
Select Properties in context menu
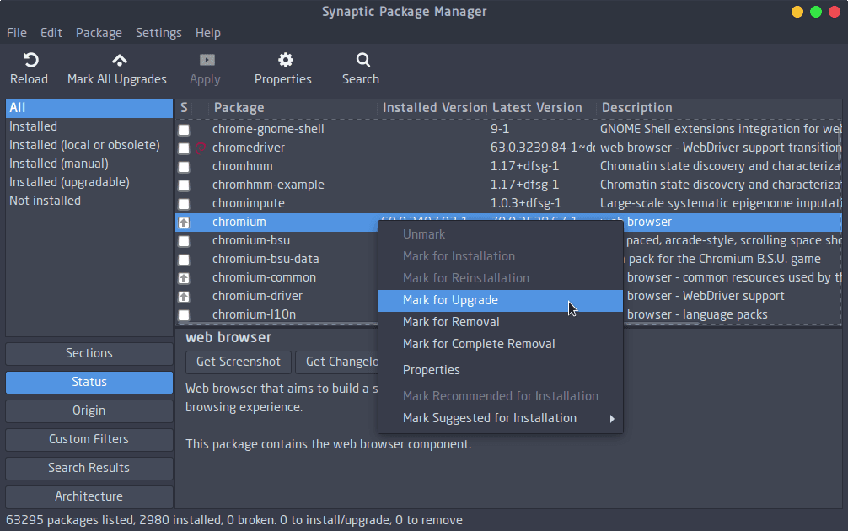coord(500,370)
